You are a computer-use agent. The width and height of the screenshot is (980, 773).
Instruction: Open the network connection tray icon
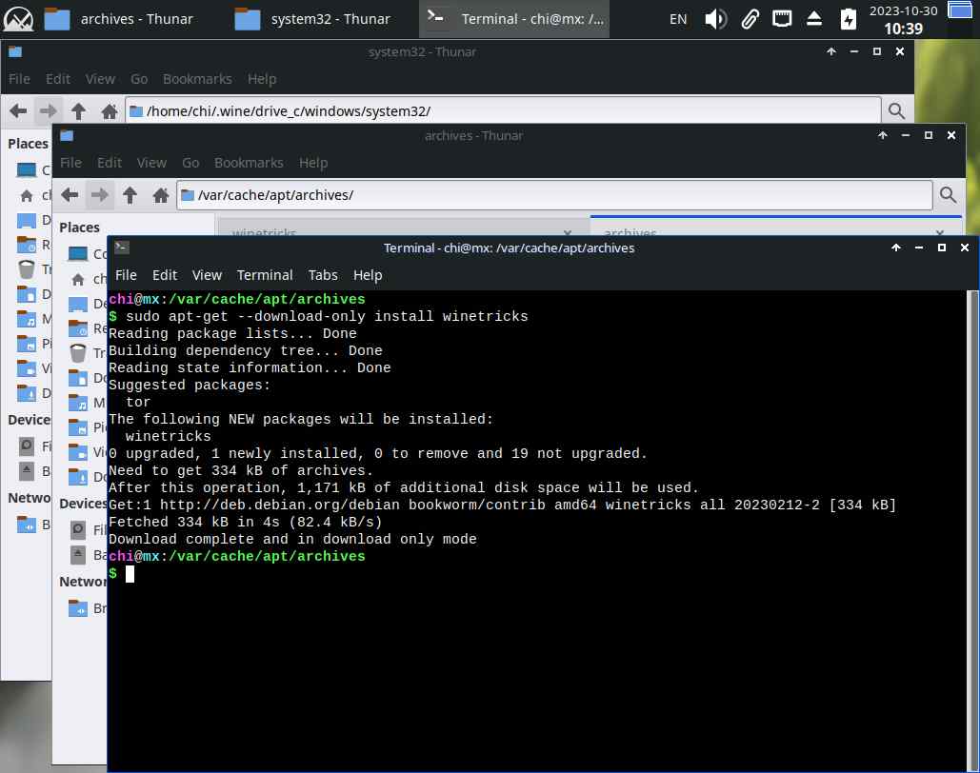[x=782, y=19]
